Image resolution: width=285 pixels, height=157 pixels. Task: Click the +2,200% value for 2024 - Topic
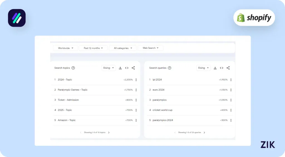click(x=128, y=80)
